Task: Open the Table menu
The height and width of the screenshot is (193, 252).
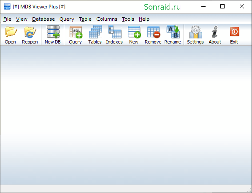Action: click(x=85, y=19)
